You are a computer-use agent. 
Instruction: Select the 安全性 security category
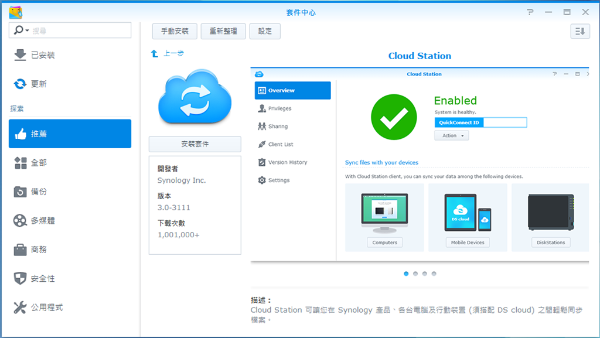(70, 278)
